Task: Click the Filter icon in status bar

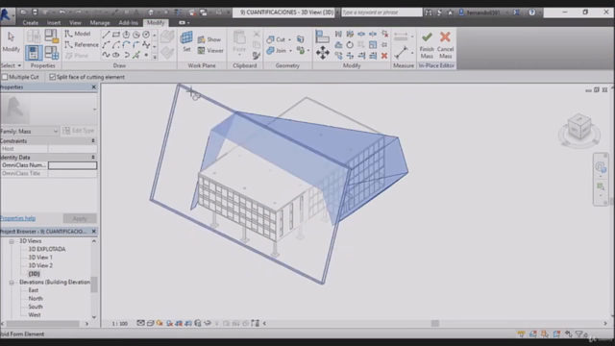Action: pos(579,334)
